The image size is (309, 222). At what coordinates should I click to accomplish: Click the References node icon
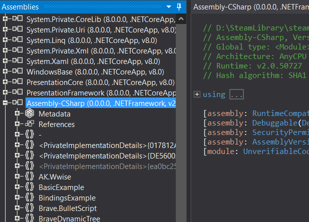pyautogui.click(x=30, y=124)
